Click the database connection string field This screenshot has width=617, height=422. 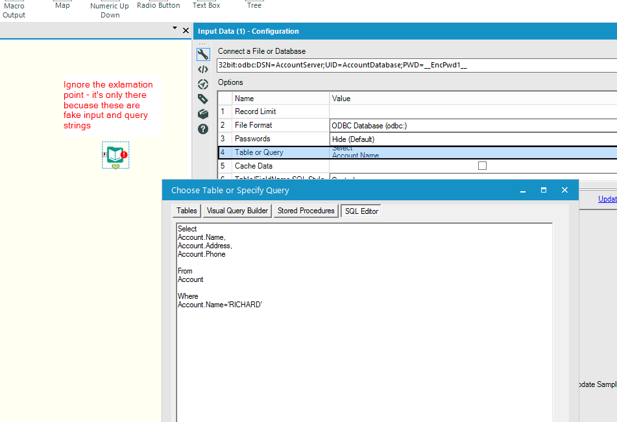tap(415, 65)
